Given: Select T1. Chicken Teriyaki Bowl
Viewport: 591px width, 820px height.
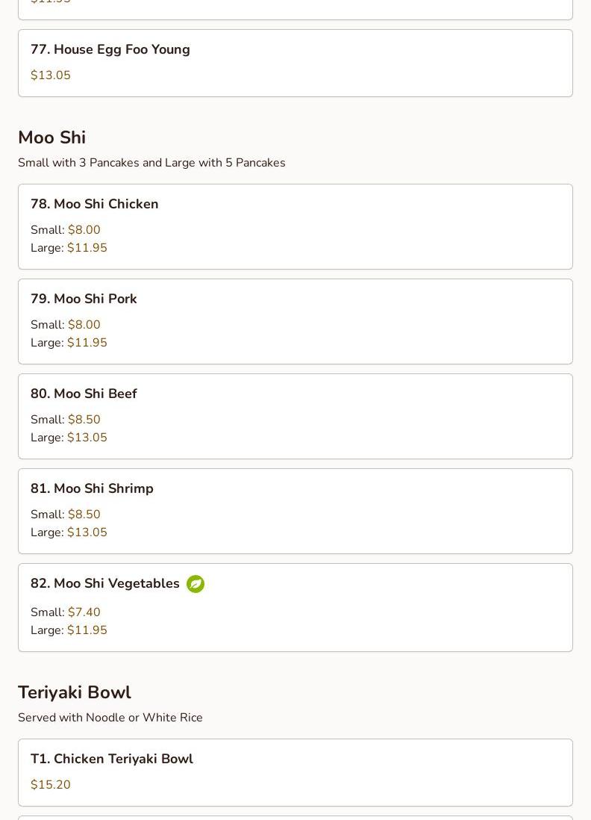Looking at the screenshot, I should point(112,759).
